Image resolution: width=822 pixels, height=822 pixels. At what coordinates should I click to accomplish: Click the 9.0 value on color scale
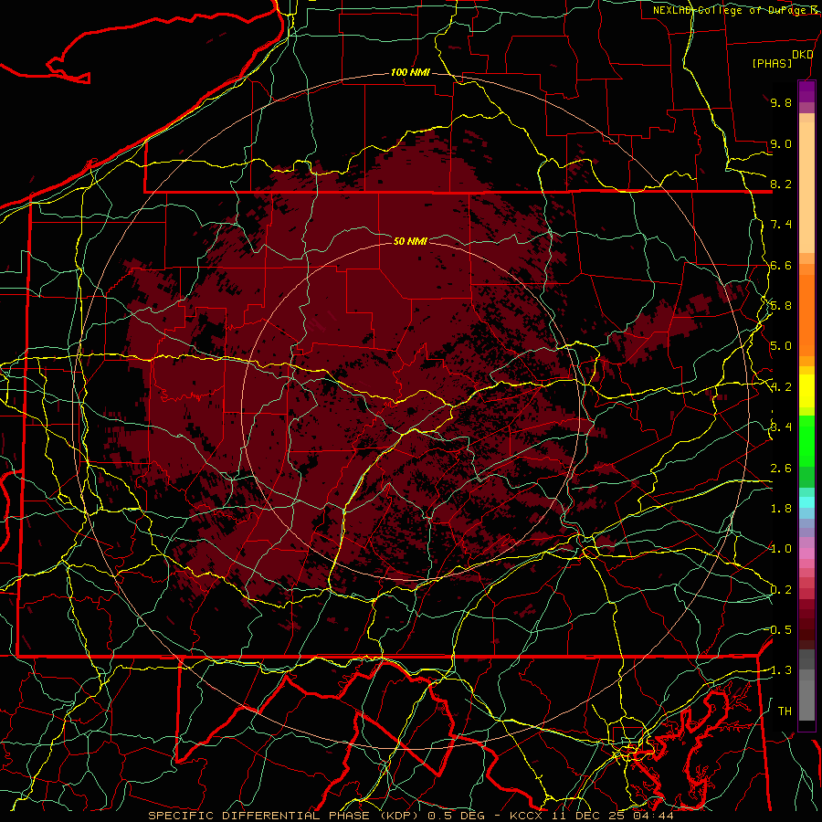[x=781, y=143]
